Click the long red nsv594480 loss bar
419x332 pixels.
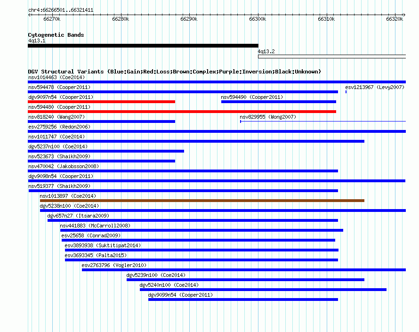(182, 112)
